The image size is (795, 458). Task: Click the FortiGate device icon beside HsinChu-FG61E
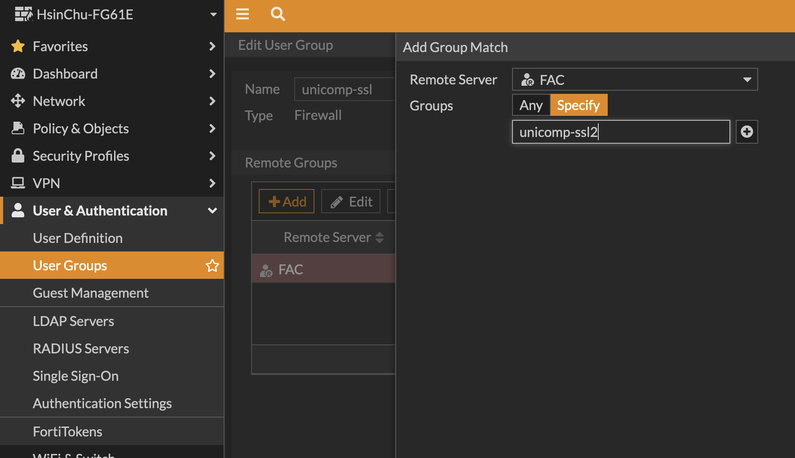[x=23, y=14]
